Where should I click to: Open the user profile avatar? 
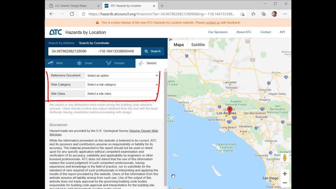[274, 14]
